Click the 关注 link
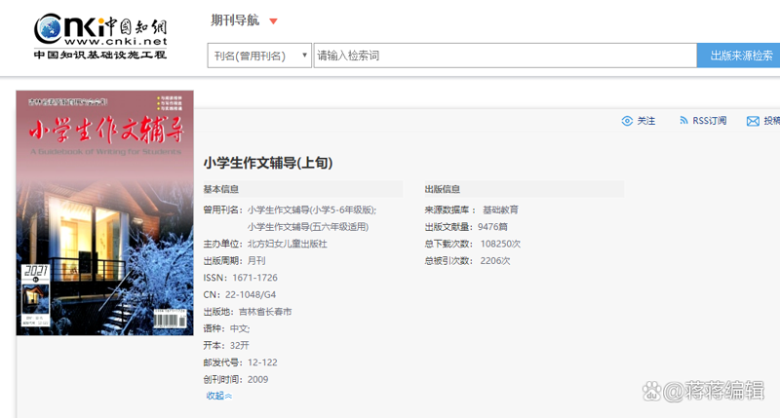The height and width of the screenshot is (418, 780). (646, 121)
